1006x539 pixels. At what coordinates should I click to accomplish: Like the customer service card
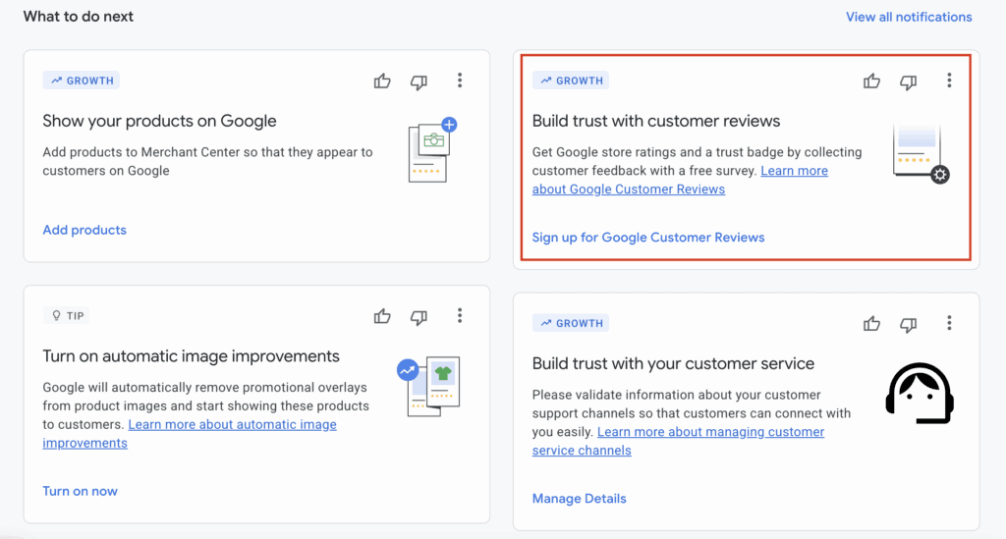click(x=871, y=323)
